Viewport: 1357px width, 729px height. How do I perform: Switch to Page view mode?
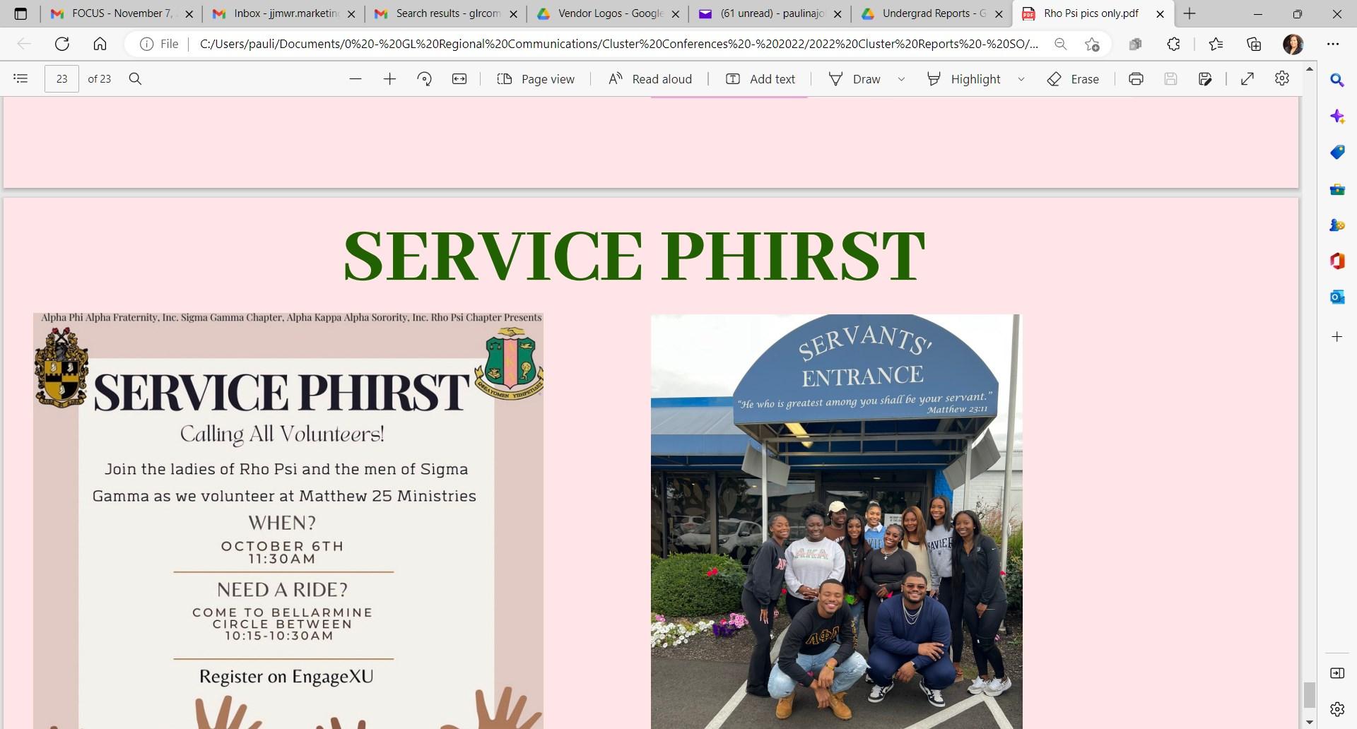tap(536, 78)
